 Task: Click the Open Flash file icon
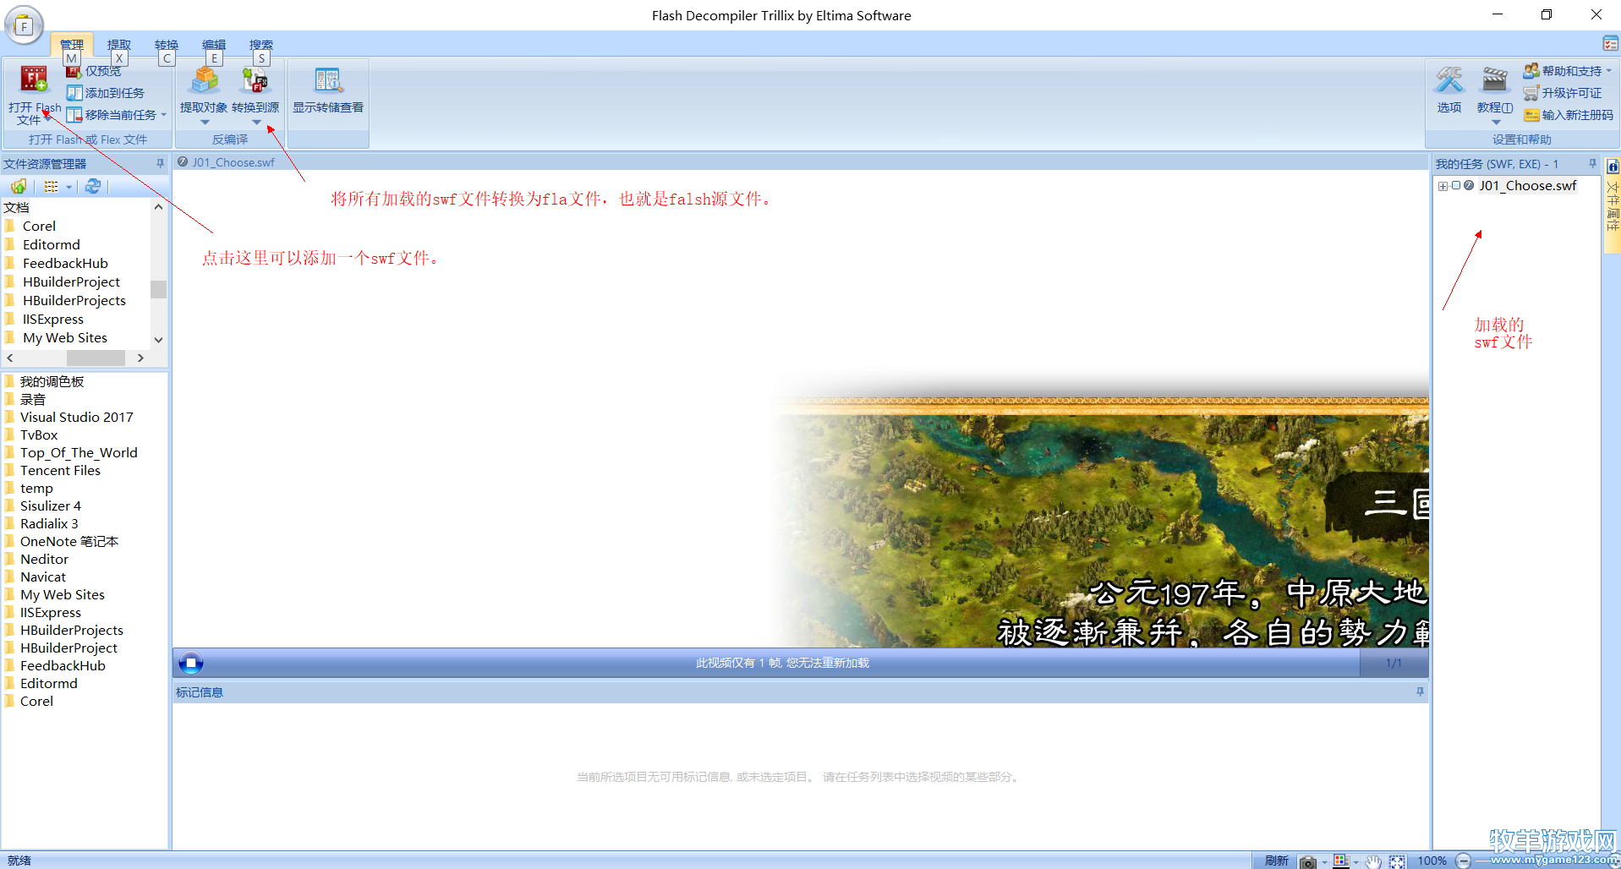[34, 80]
